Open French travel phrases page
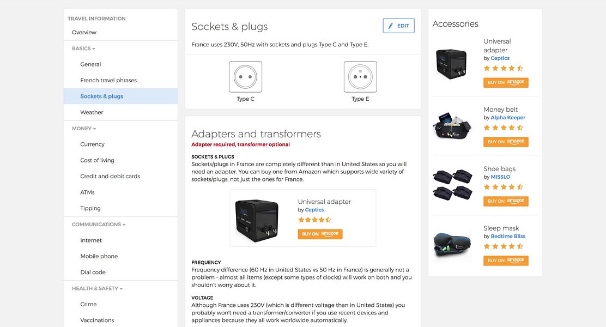The height and width of the screenshot is (327, 606). pyautogui.click(x=108, y=81)
